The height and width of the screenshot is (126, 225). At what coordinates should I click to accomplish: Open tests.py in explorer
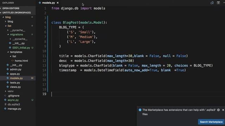click(x=15, y=83)
